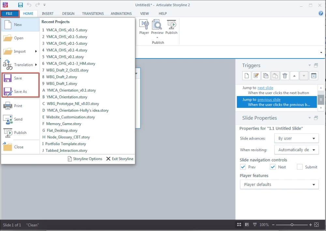The width and height of the screenshot is (326, 231).
Task: Select New in the File menu
Action: [20, 25]
